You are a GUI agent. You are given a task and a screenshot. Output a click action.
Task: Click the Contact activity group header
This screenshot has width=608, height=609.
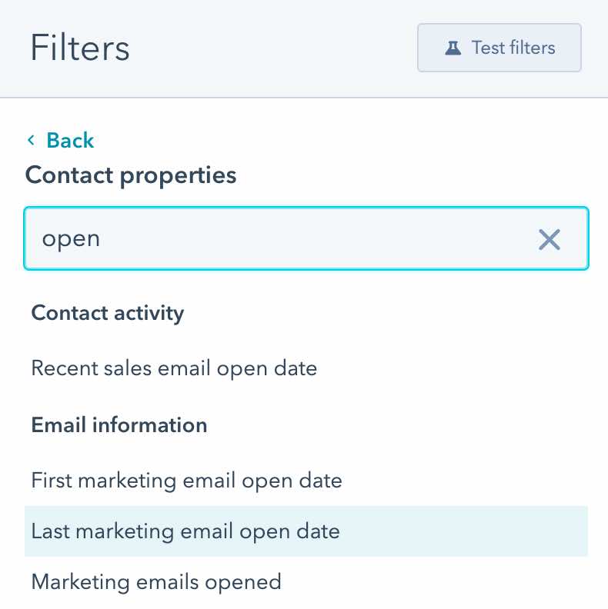click(107, 313)
